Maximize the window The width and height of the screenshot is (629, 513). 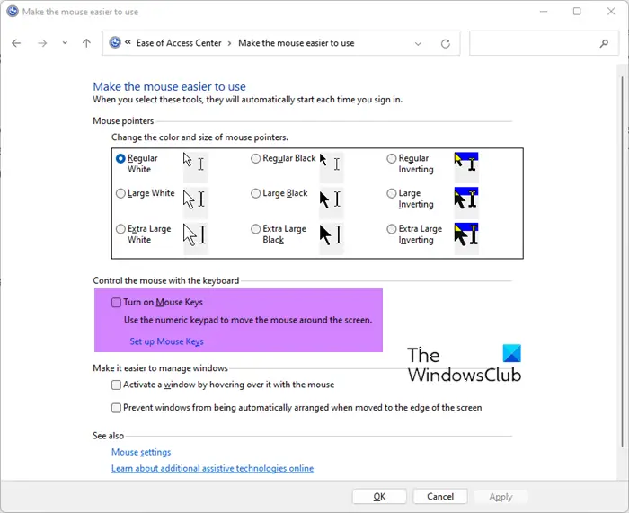[577, 12]
